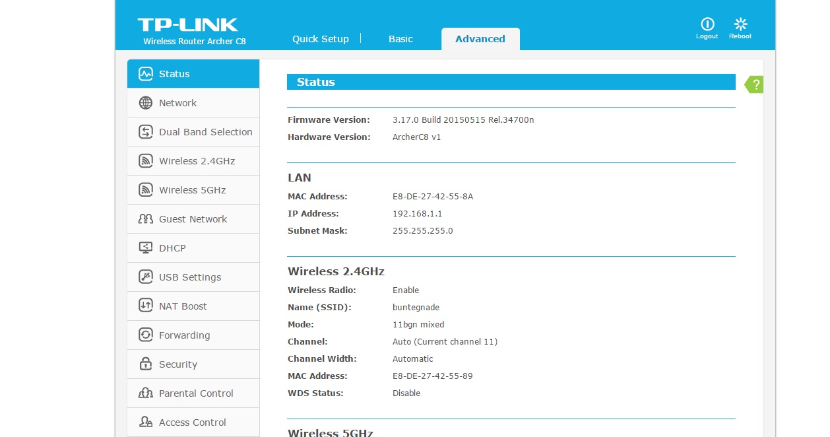830x437 pixels.
Task: Click the Guest Network people icon
Action: click(x=146, y=219)
